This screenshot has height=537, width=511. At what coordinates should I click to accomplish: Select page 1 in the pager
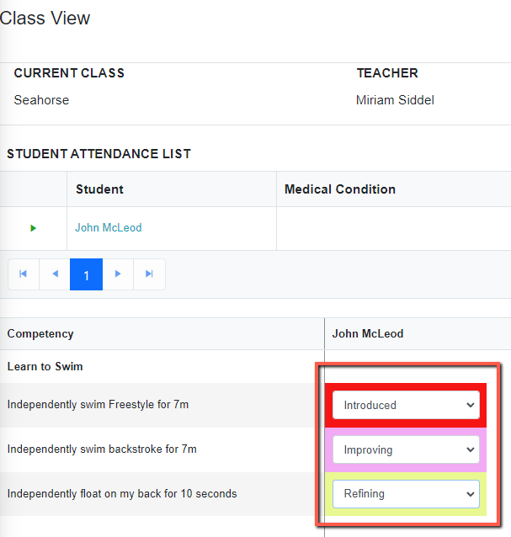[86, 274]
